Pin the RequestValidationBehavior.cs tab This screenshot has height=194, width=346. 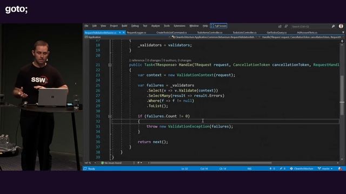coord(120,32)
